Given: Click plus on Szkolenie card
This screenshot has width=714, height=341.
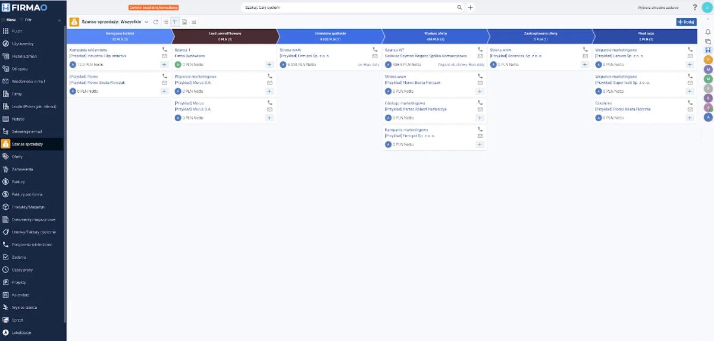Looking at the screenshot, I should tap(690, 118).
